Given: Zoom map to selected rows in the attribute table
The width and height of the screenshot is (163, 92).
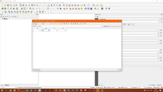Looking at the screenshot, I should 69,24.
